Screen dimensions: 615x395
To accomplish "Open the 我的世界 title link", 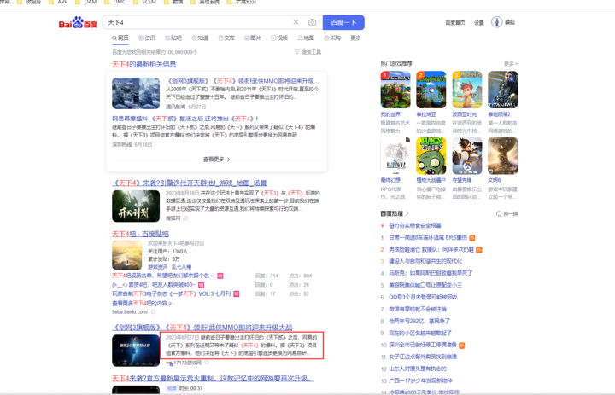I will pyautogui.click(x=390, y=114).
